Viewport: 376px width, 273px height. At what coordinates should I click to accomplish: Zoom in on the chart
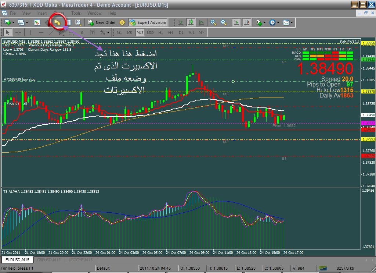point(213,22)
